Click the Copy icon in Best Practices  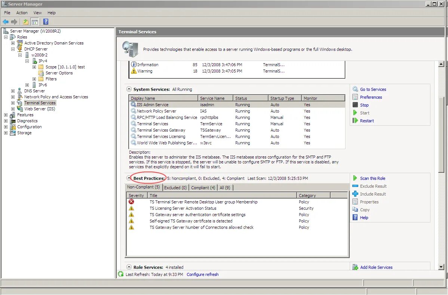[355, 209]
